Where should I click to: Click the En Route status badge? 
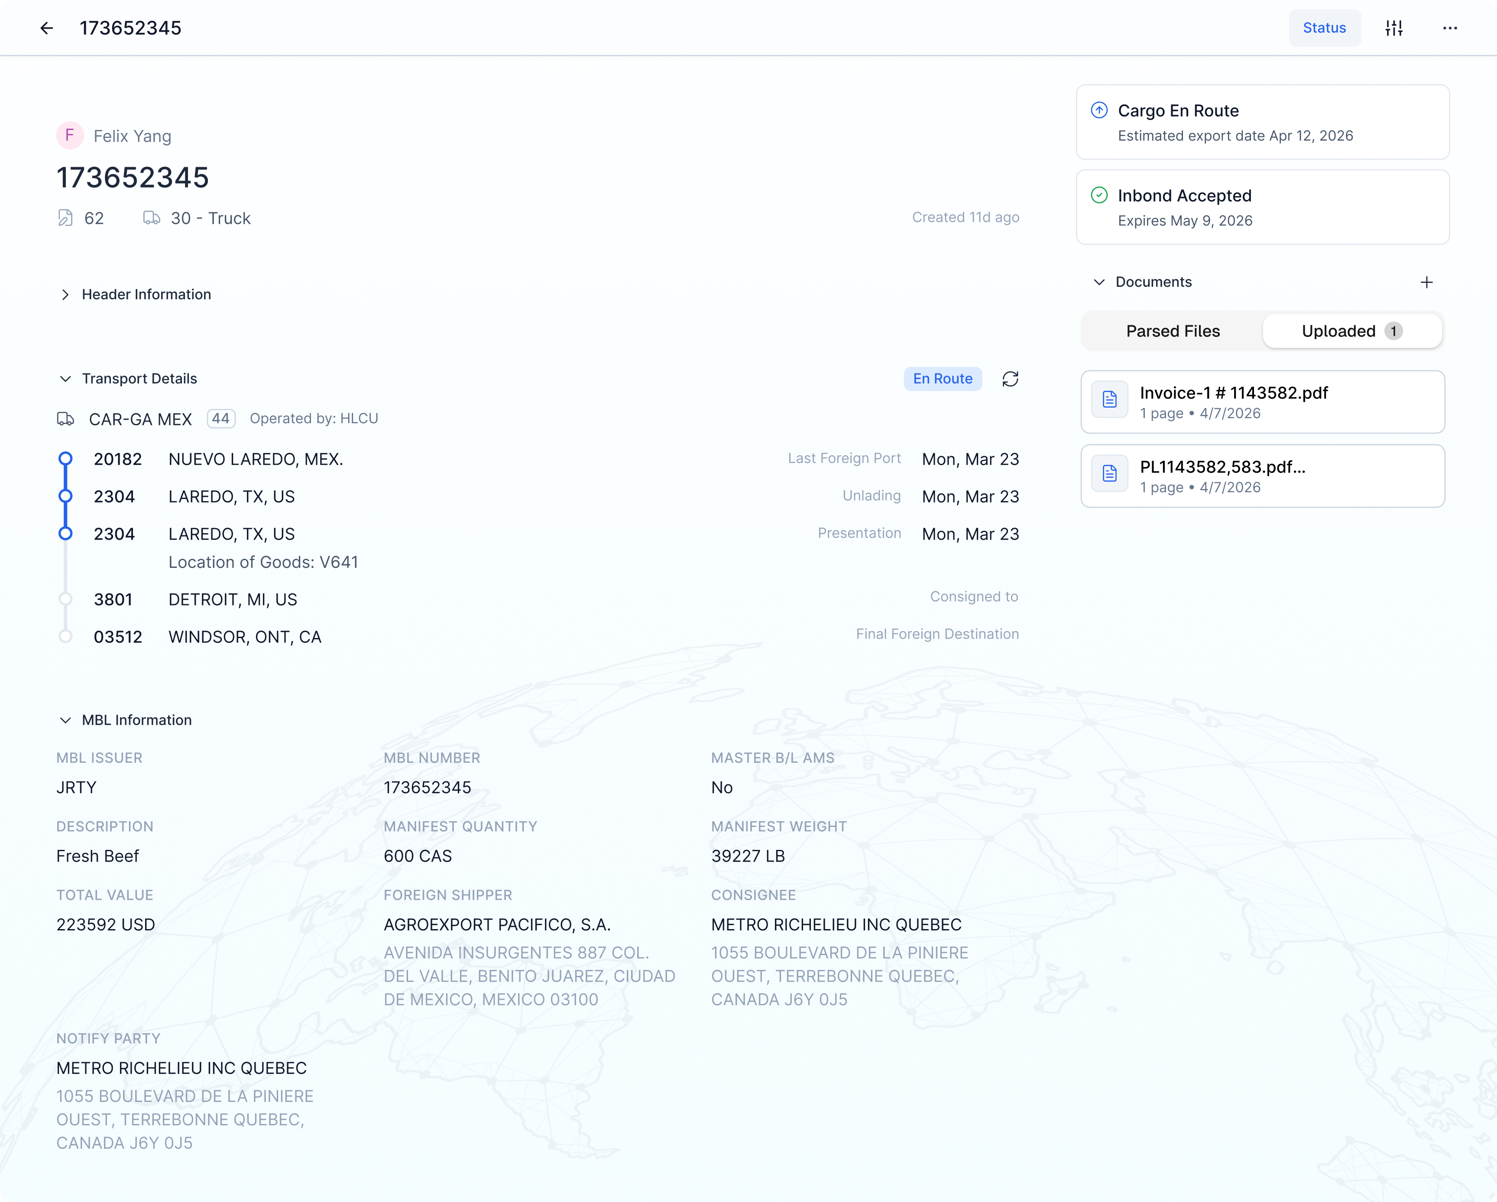(942, 379)
